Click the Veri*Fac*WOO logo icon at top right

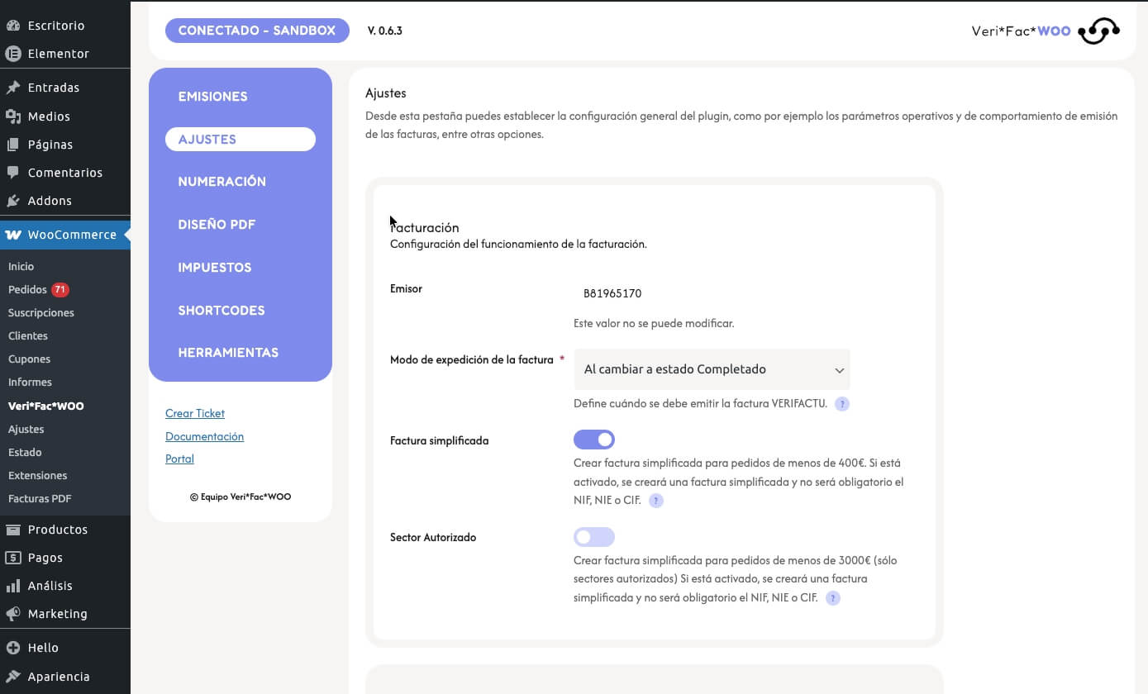point(1099,31)
